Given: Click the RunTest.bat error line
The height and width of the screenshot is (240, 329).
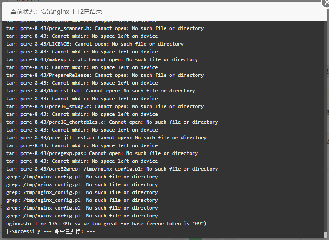Looking at the screenshot, I should click(x=101, y=91).
